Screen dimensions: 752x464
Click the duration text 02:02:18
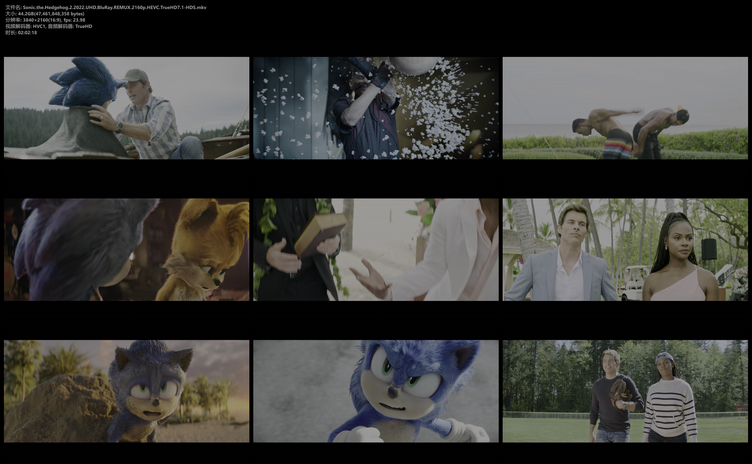click(28, 33)
